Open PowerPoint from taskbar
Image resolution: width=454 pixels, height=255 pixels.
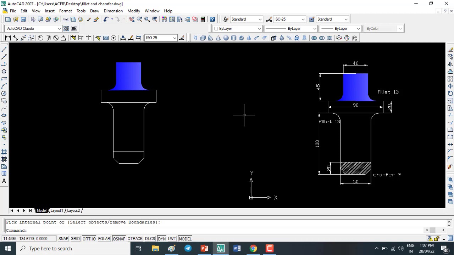(x=204, y=249)
